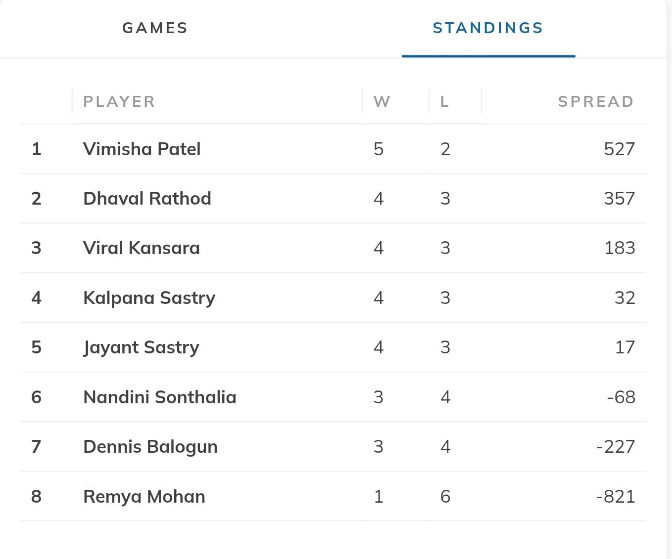This screenshot has height=559, width=672.
Task: Open Remya Mohan's player entry
Action: click(144, 496)
